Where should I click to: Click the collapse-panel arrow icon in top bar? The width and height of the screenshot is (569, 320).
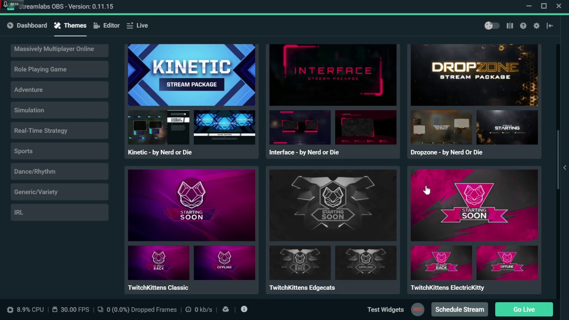coord(550,26)
